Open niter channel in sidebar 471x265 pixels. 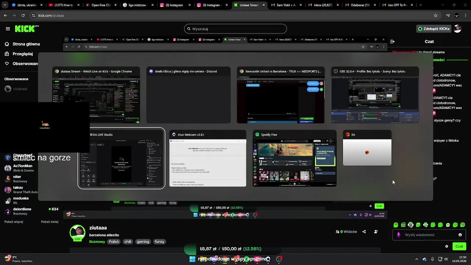click(21, 179)
